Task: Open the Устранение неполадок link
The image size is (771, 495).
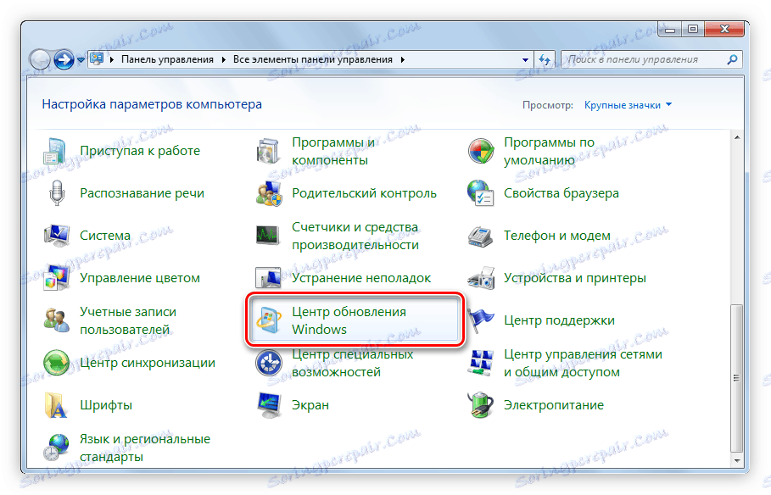Action: point(361,278)
